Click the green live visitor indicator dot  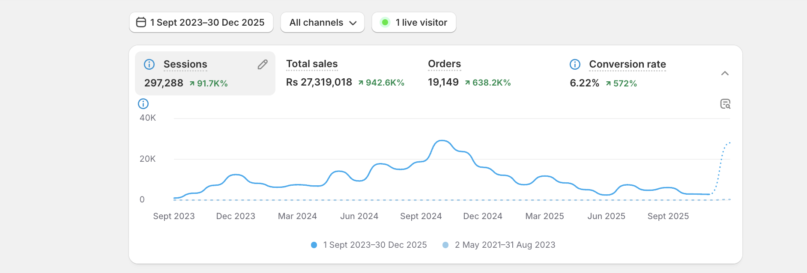click(385, 22)
